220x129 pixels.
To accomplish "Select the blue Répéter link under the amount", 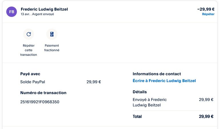I will pos(208,14).
